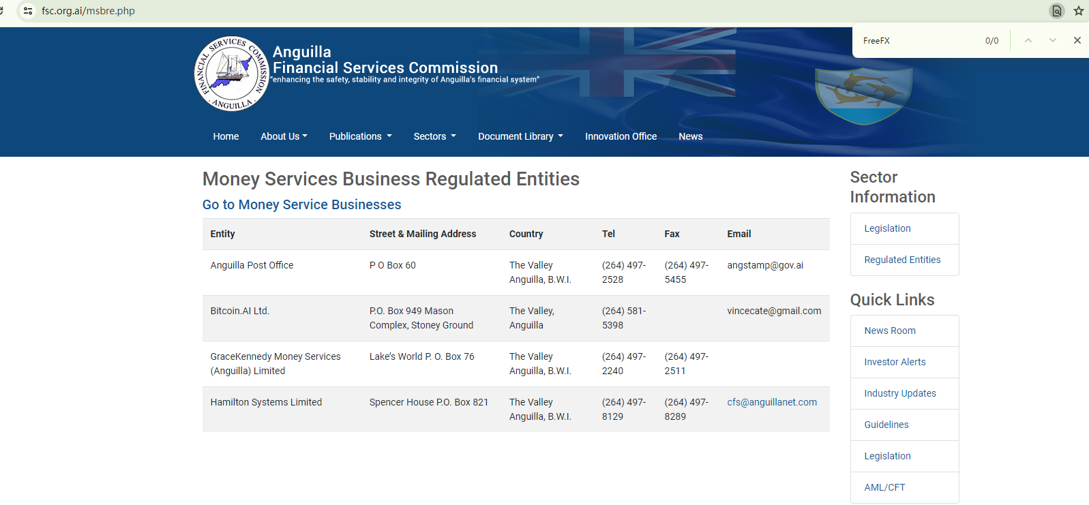
Task: Open Investor Alerts quick link
Action: pyautogui.click(x=895, y=362)
